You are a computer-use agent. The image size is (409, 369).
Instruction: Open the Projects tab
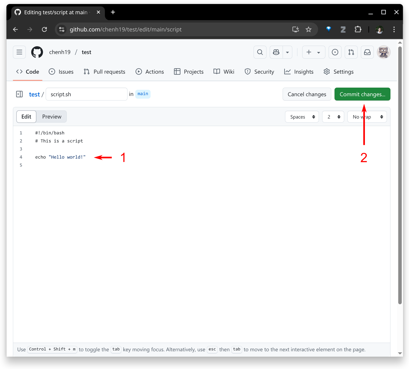click(x=189, y=72)
